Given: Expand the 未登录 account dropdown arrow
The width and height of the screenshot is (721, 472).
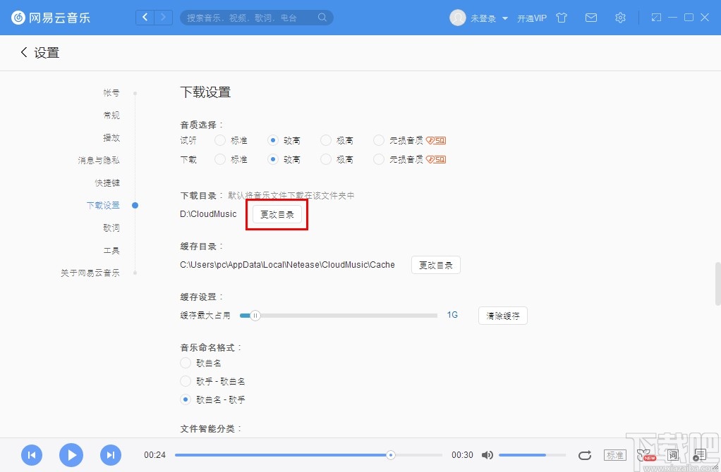Looking at the screenshot, I should [505, 18].
